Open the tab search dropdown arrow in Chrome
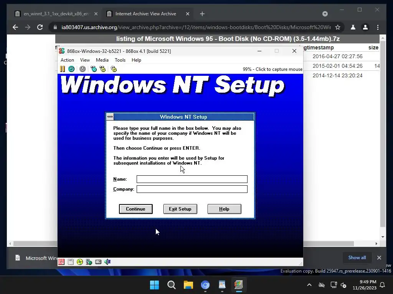393x294 pixels. 325,14
